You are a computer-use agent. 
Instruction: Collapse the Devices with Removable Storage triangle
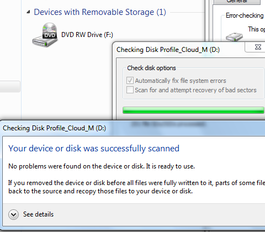28,12
